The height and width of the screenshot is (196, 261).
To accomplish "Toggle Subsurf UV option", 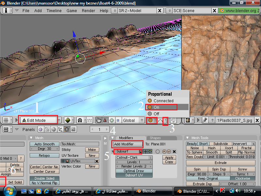I will 134,175.
